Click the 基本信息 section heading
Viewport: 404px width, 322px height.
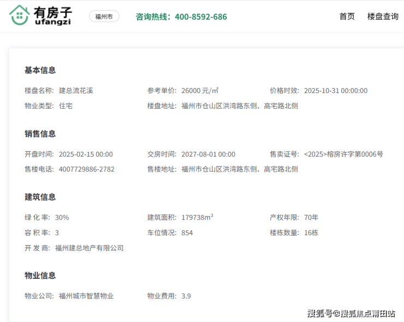pos(40,71)
